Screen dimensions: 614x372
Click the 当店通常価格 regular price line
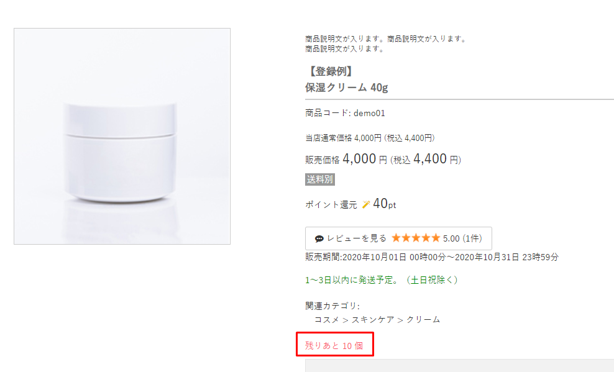pos(369,138)
